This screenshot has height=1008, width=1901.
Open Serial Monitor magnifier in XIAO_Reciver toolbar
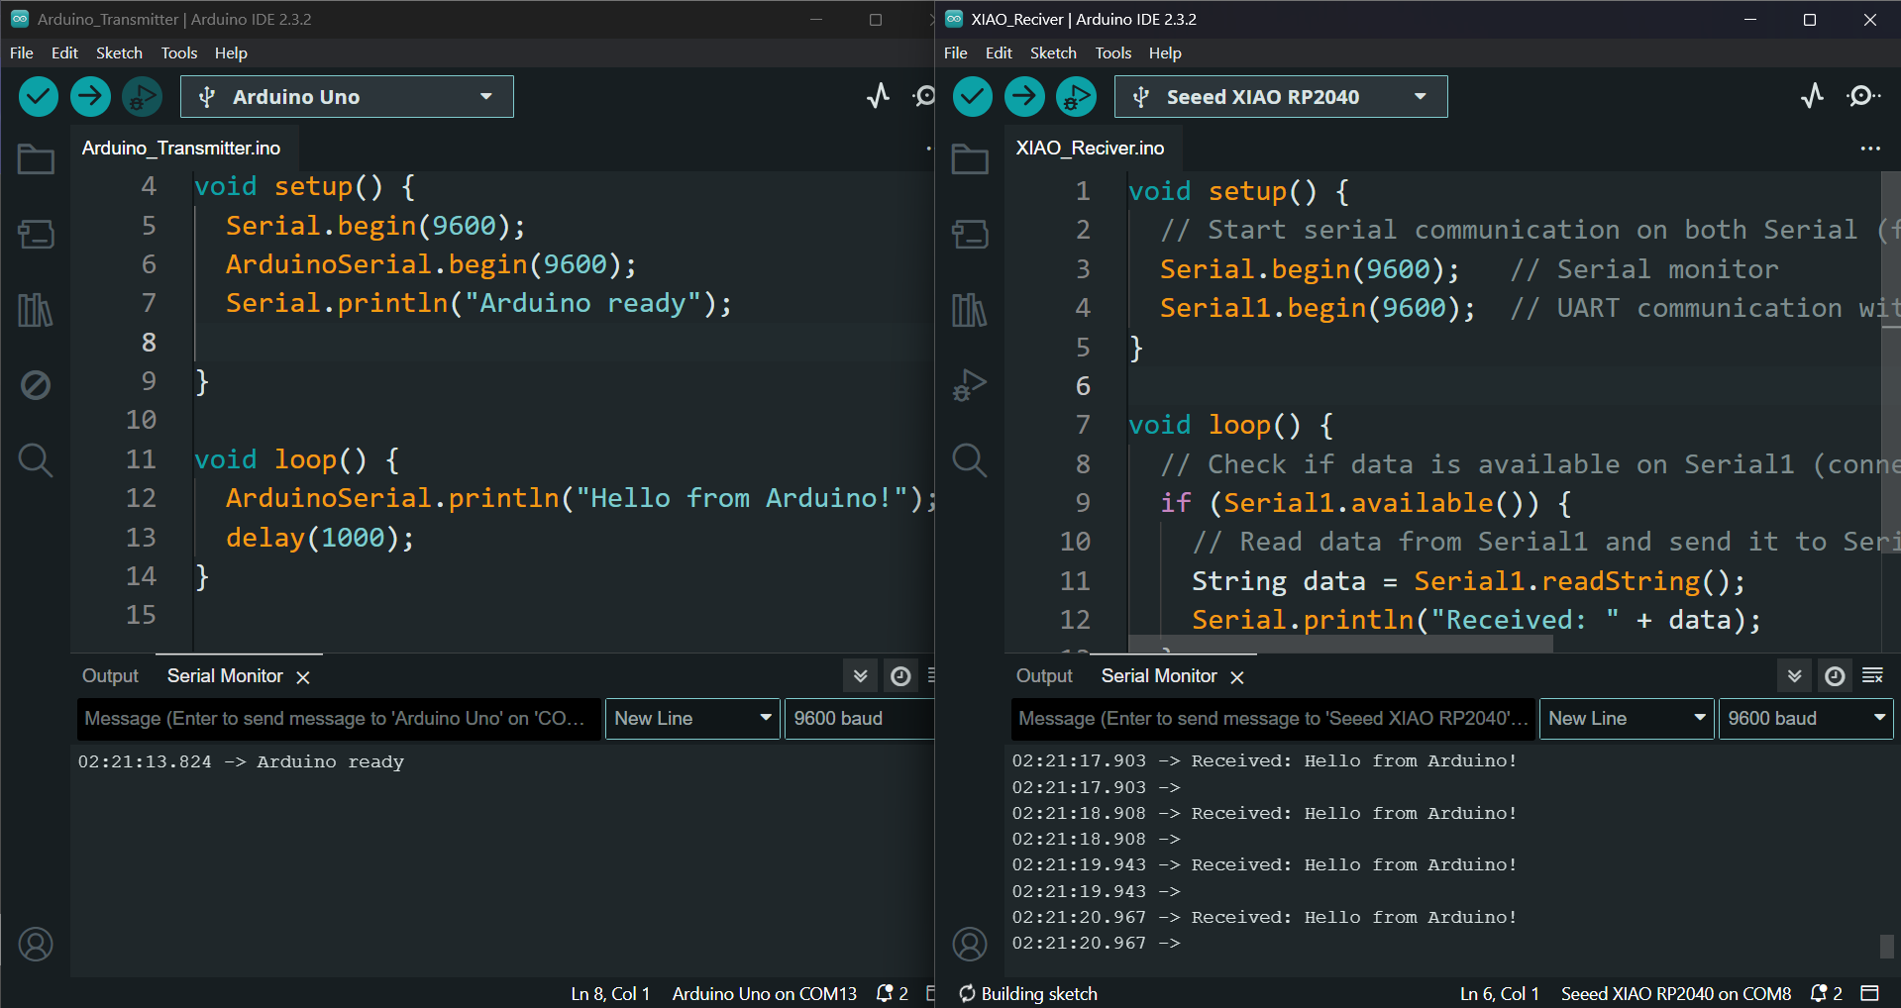coord(1862,96)
